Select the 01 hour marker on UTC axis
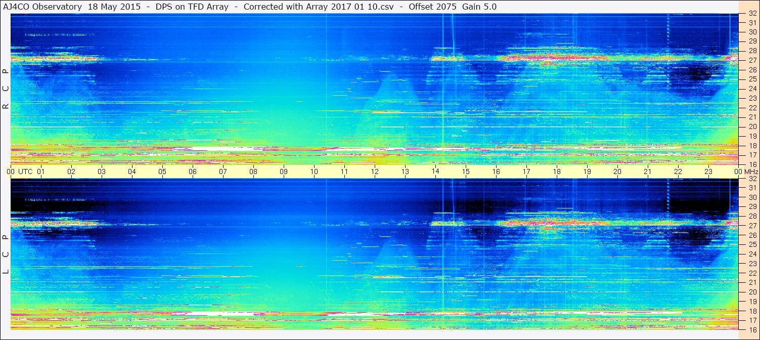 [41, 172]
